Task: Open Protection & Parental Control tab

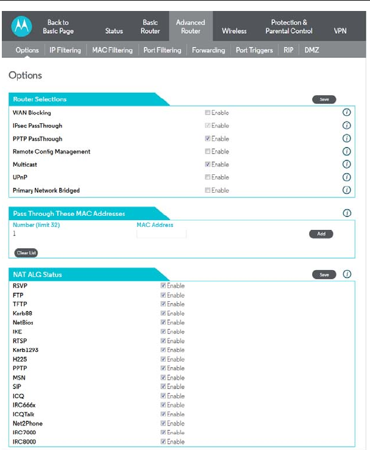Action: point(289,26)
